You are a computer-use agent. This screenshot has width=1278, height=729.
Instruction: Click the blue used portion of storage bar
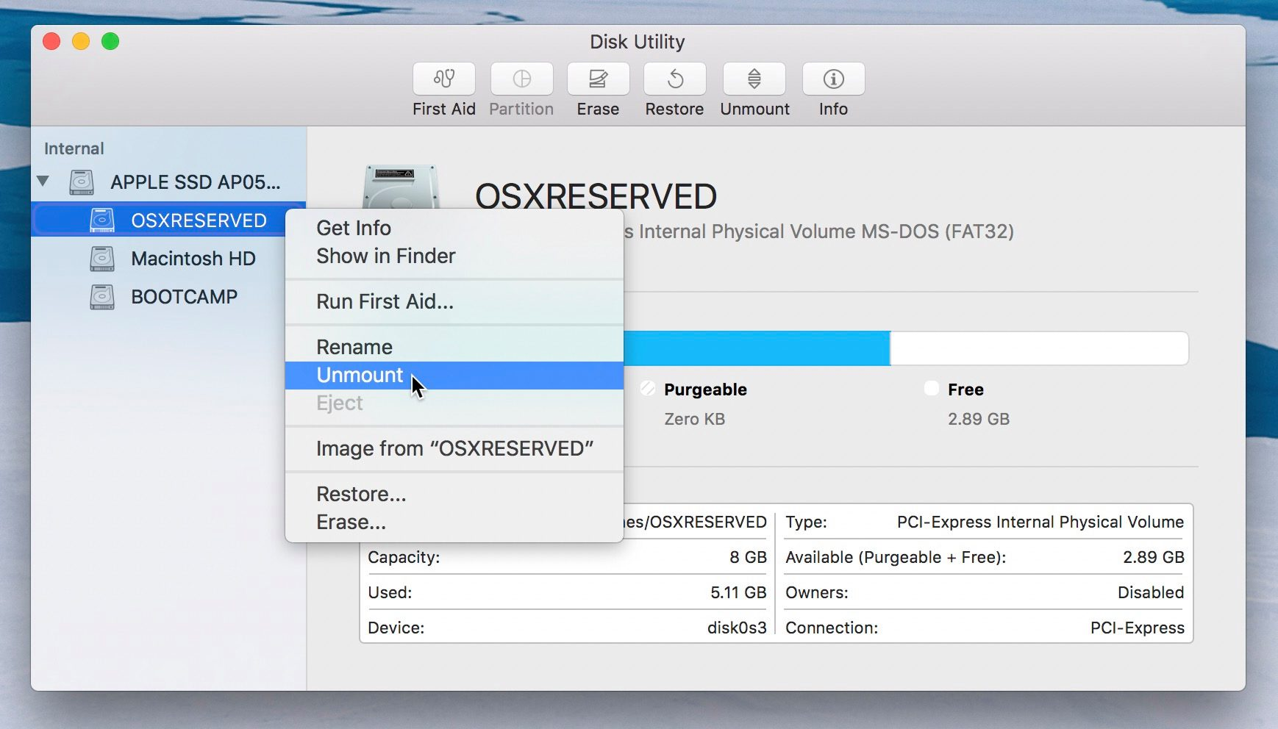tap(757, 348)
